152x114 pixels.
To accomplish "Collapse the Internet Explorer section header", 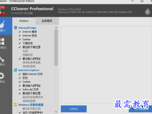I will tap(29, 70).
